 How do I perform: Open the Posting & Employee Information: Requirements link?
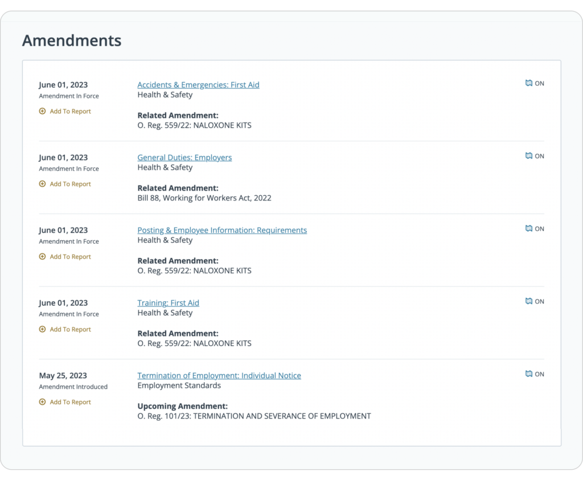222,230
